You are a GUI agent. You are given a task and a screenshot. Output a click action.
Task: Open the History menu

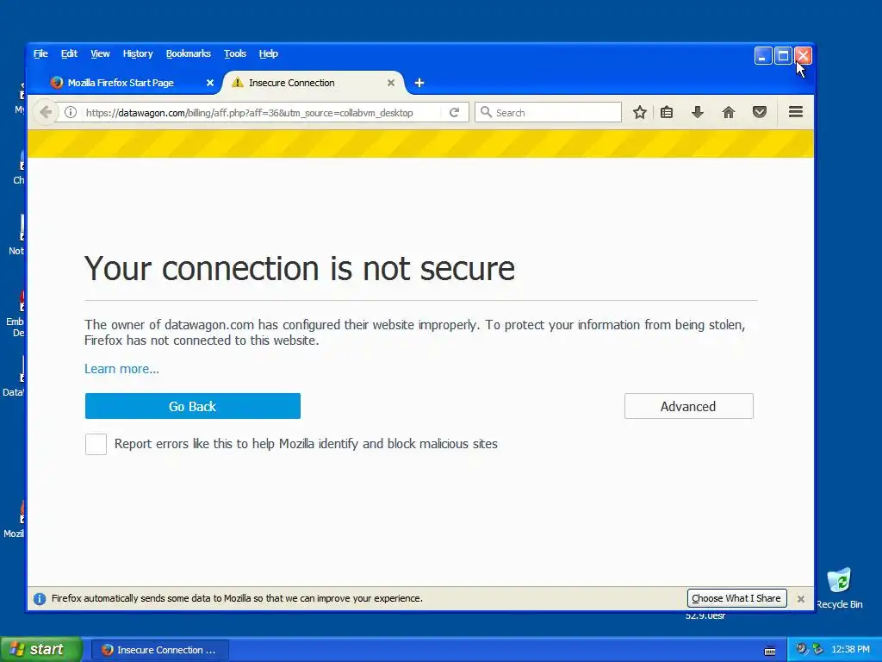(138, 53)
